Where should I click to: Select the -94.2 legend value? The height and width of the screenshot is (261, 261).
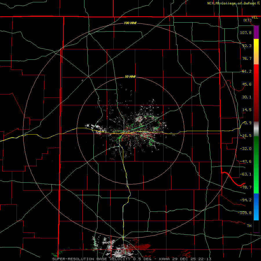(246, 200)
